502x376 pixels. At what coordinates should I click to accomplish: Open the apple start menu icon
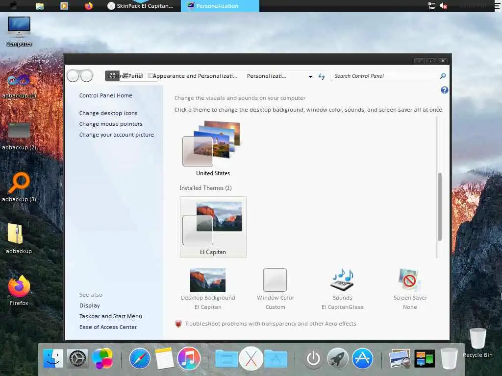pyautogui.click(x=14, y=5)
